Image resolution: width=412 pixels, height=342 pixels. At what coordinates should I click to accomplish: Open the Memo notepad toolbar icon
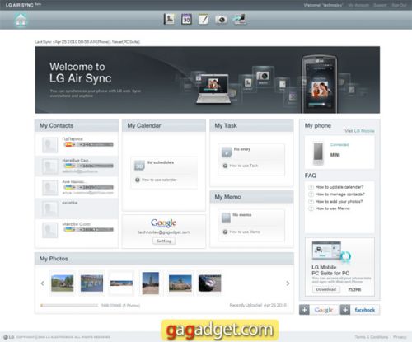tap(204, 19)
